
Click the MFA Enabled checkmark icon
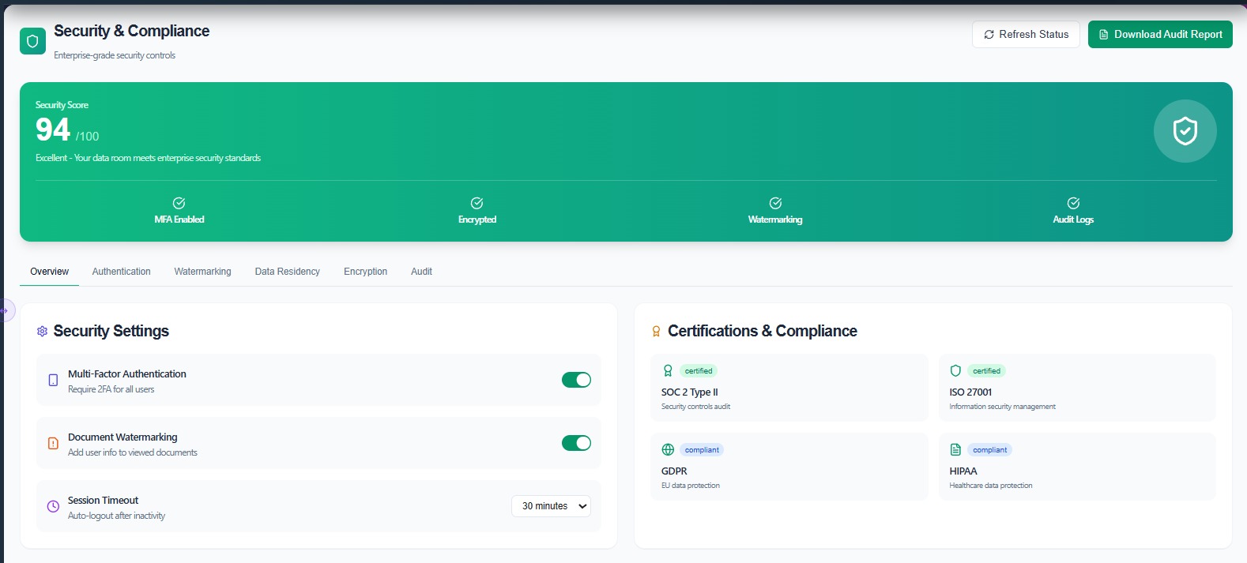tap(179, 203)
